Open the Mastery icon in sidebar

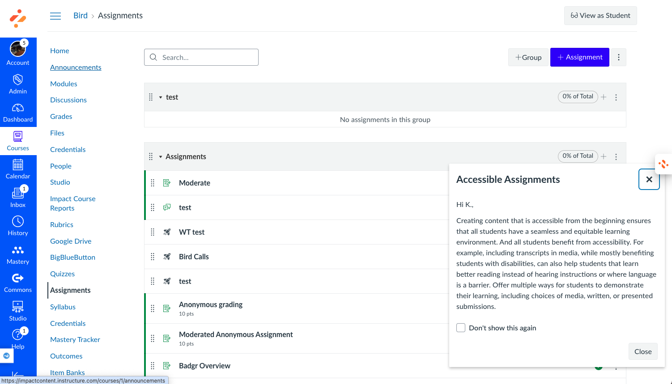click(18, 250)
